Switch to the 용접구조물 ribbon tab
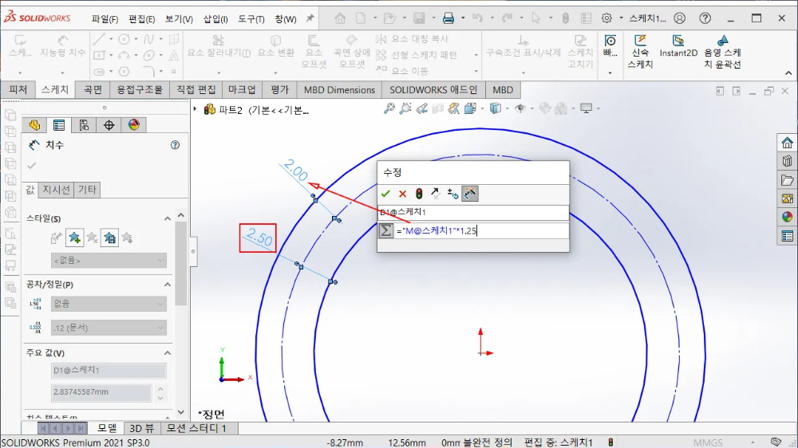The width and height of the screenshot is (798, 448). pyautogui.click(x=140, y=89)
